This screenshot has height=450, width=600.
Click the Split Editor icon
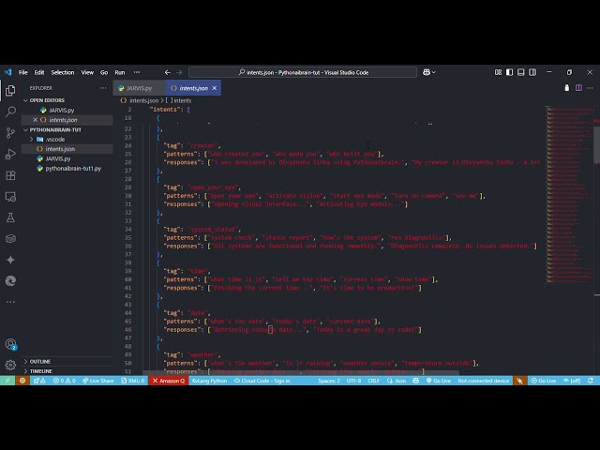[x=578, y=88]
